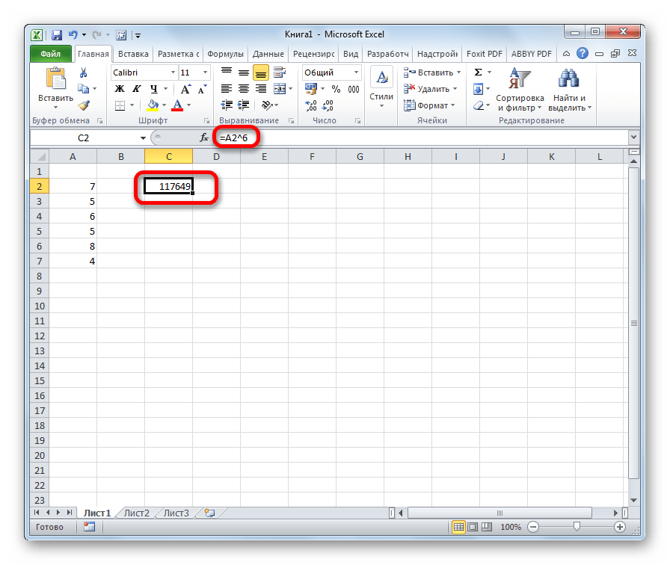670x565 pixels.
Task: Click the AutoSum sigma icon
Action: 478,72
